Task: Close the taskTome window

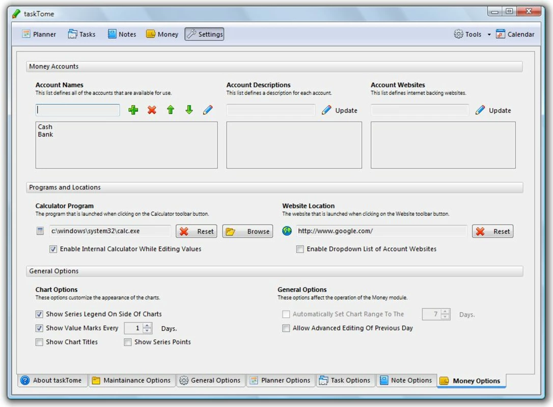Action: tap(529, 11)
